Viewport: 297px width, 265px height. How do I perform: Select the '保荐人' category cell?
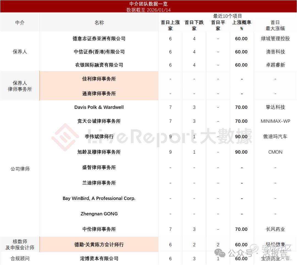coord(20,52)
